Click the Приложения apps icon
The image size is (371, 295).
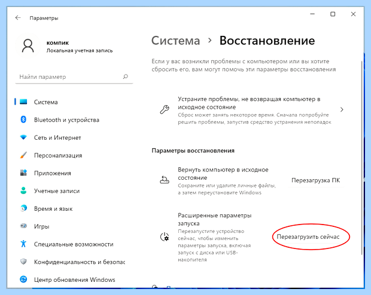23,173
